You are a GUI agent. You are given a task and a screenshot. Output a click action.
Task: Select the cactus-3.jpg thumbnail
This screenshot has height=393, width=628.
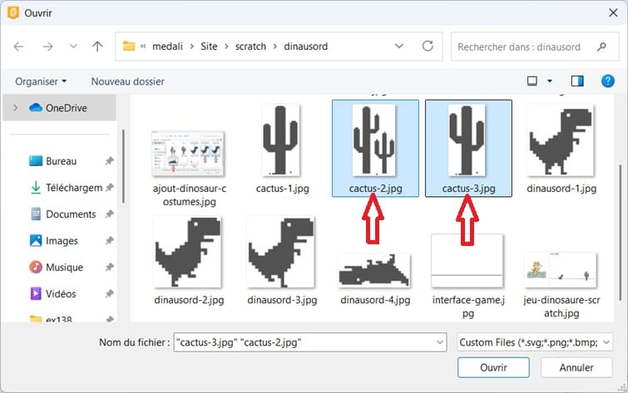[x=467, y=140]
